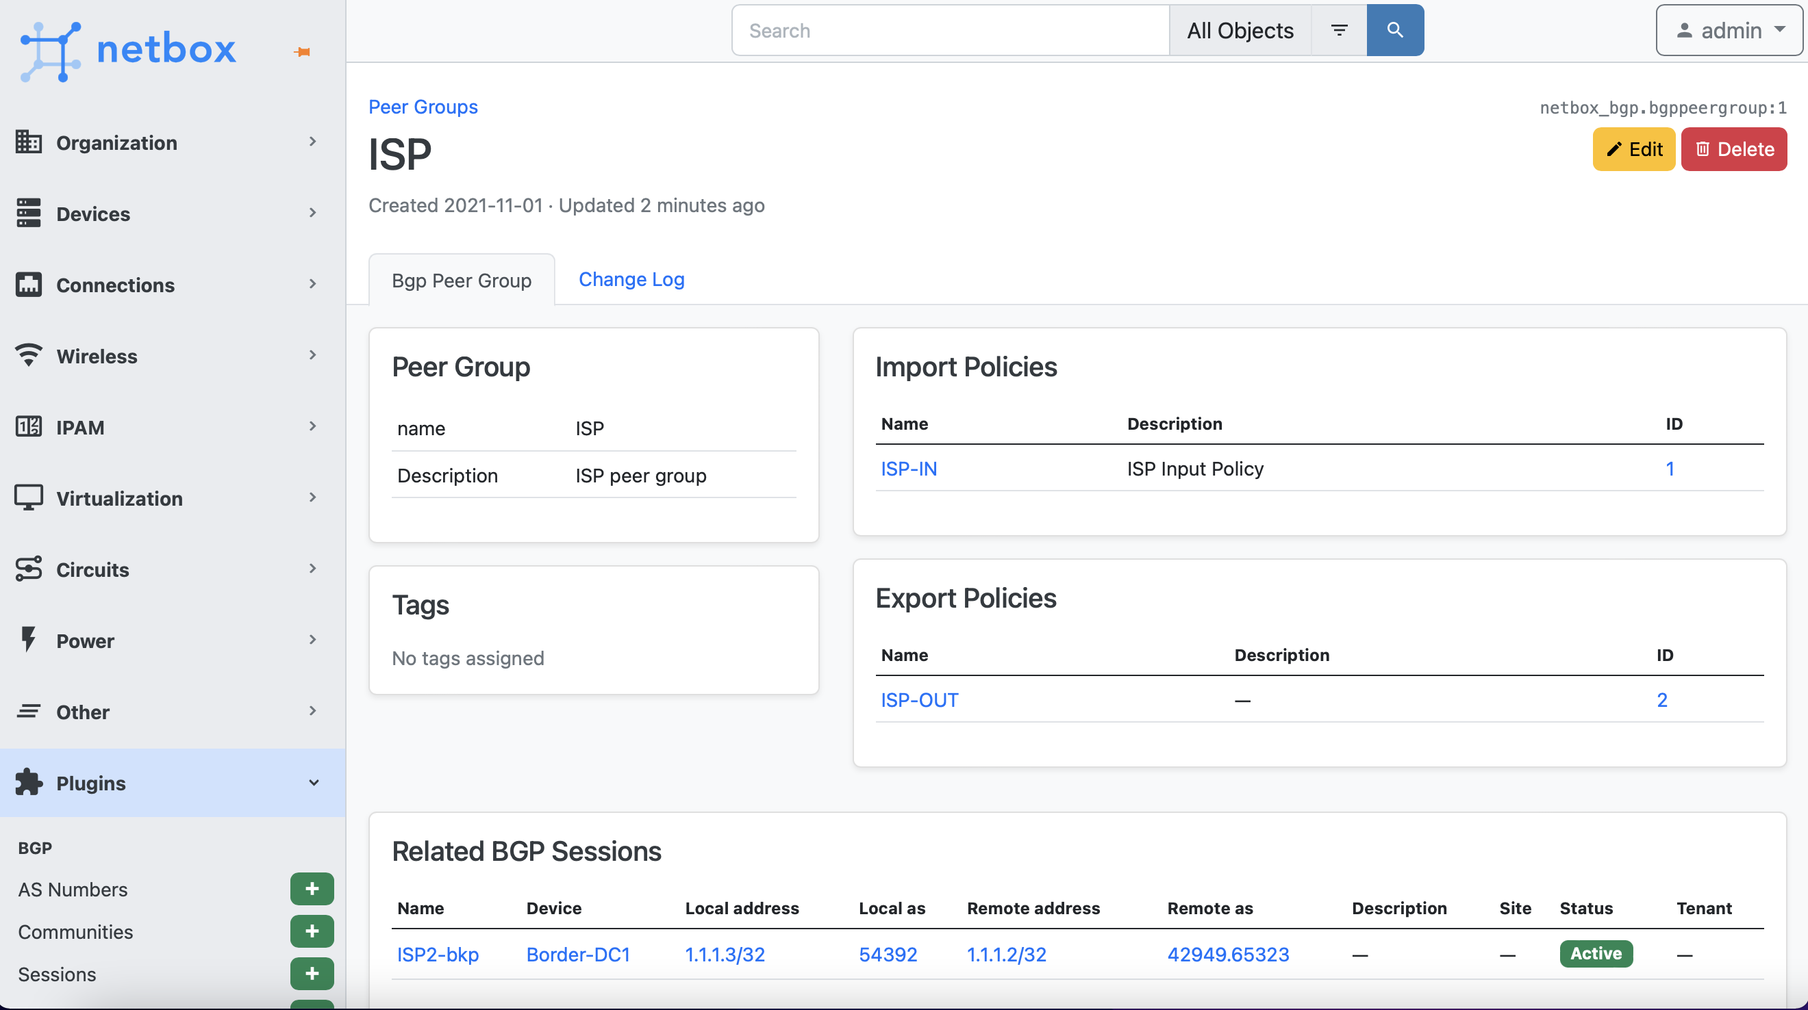Open the admin user dropdown
1808x1010 pixels.
[x=1729, y=30]
